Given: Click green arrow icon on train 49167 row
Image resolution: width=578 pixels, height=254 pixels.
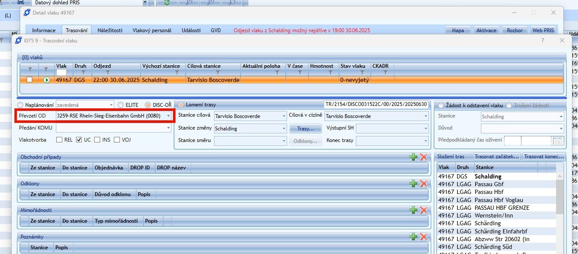Looking at the screenshot, I should point(46,80).
